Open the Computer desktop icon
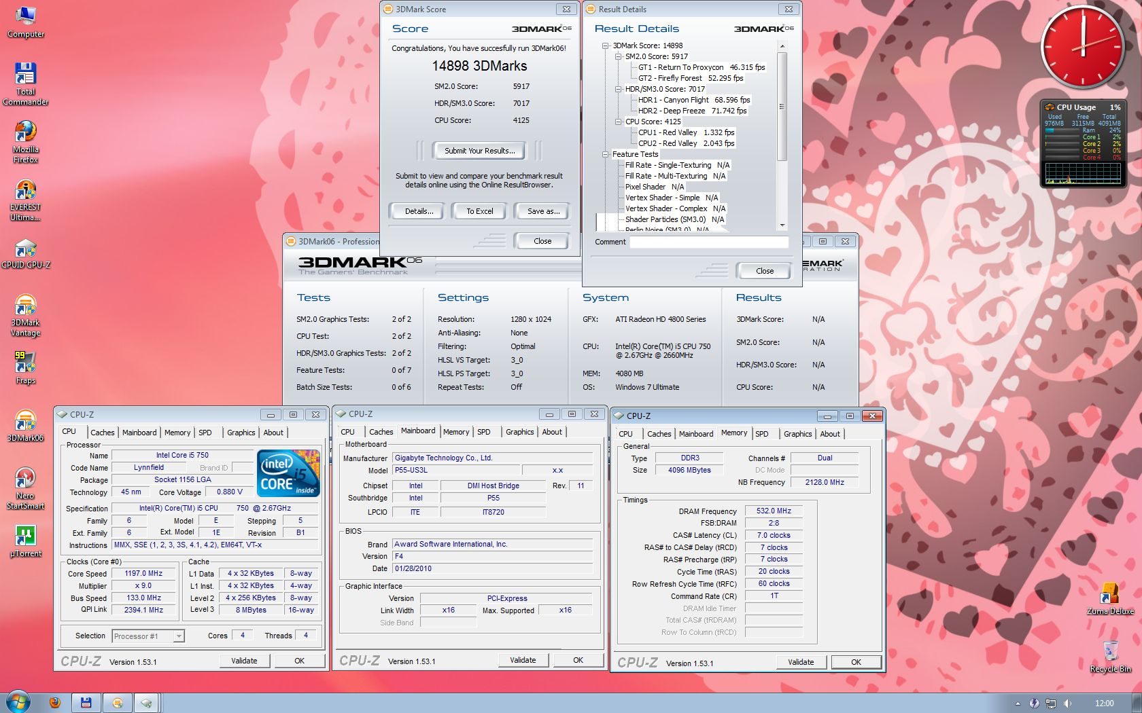1142x713 pixels. click(26, 22)
